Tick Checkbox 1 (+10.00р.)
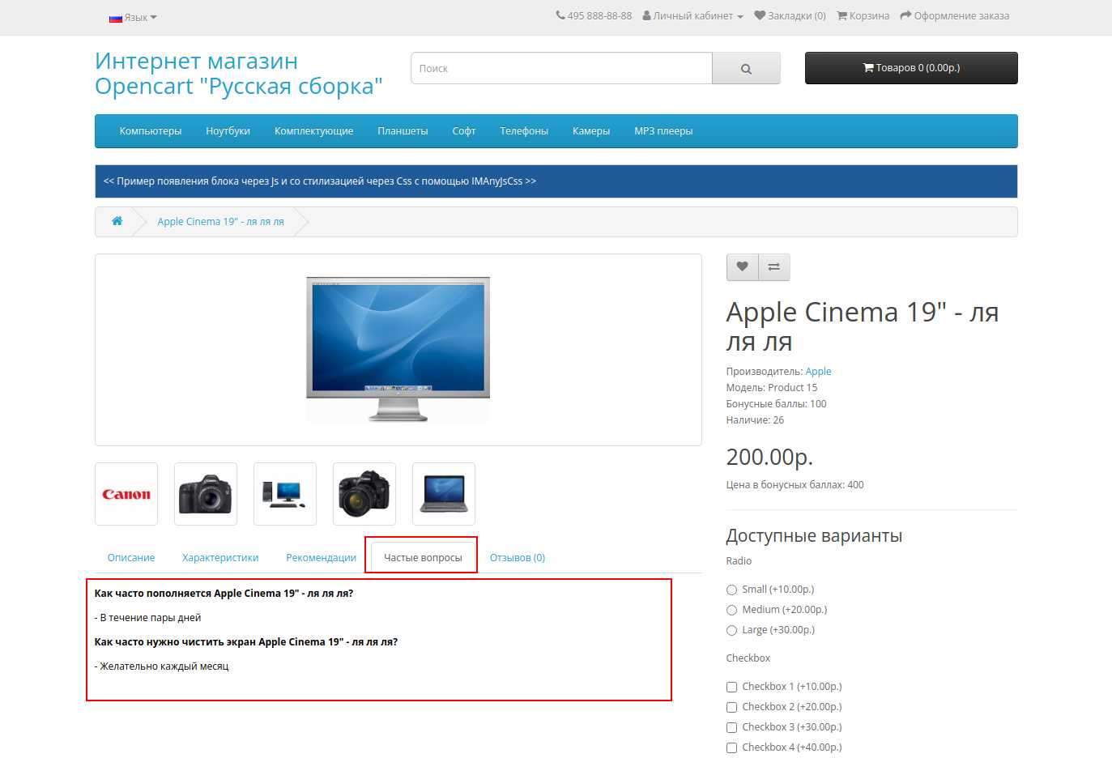The image size is (1112, 758). point(731,687)
